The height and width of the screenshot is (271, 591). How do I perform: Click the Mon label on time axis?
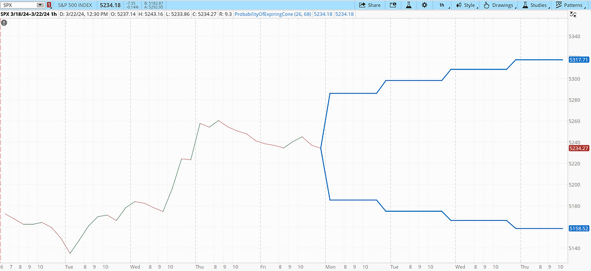tap(330, 267)
